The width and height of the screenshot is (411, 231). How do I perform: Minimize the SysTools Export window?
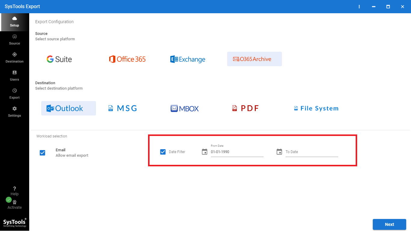coord(374,7)
